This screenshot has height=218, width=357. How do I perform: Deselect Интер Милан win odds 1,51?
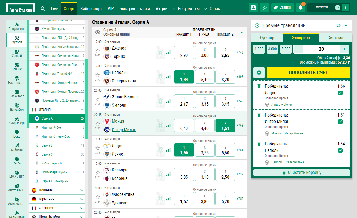[225, 126]
